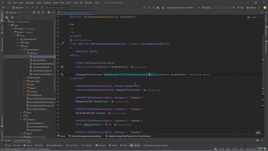Collapse the Character folder

pos(21,120)
